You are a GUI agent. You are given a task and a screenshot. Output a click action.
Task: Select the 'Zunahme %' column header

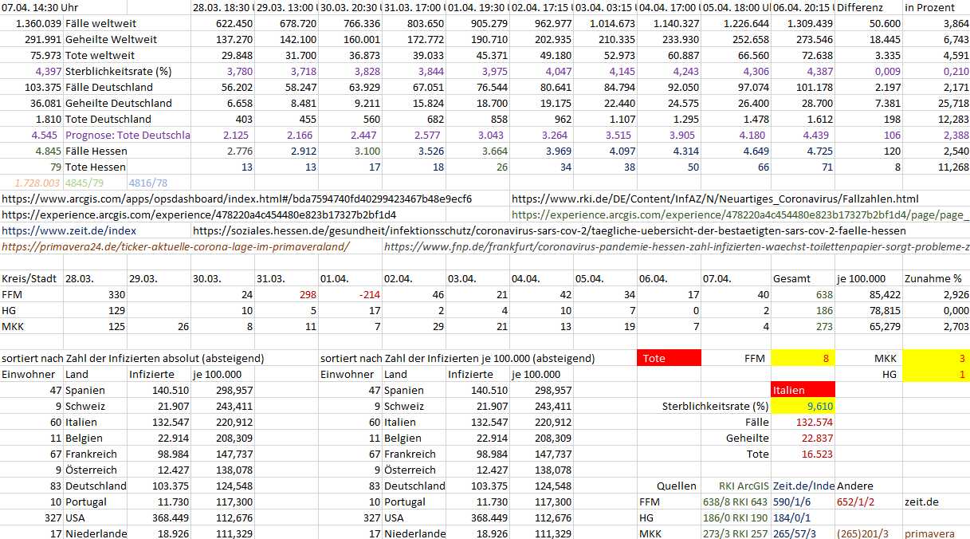[x=936, y=278]
